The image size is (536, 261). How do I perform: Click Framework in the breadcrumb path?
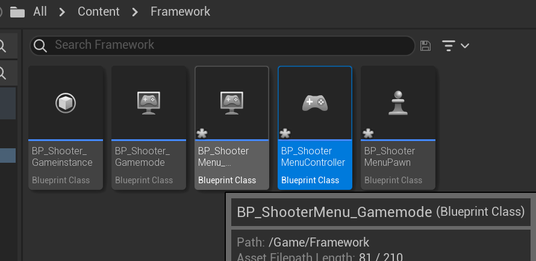[x=180, y=11]
